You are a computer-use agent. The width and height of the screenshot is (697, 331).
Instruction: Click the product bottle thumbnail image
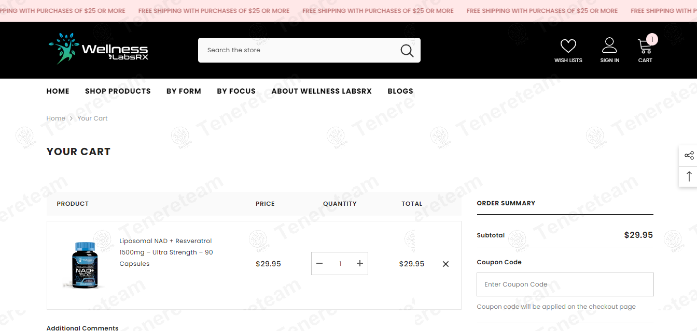84,264
